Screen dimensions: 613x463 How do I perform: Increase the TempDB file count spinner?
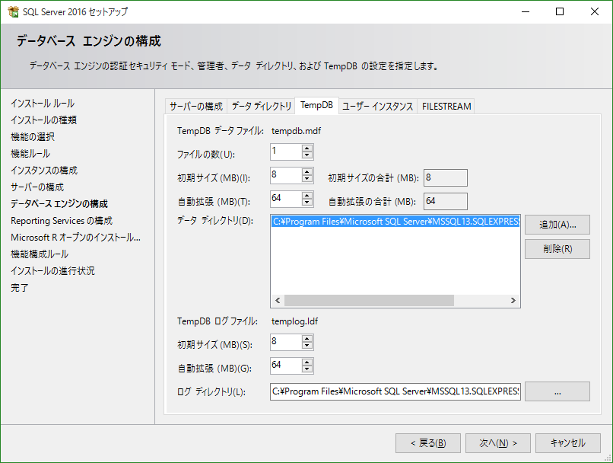[x=307, y=148]
